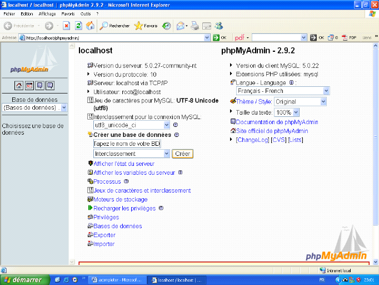Open the Bases de données dropdown in sidebar

pos(34,107)
